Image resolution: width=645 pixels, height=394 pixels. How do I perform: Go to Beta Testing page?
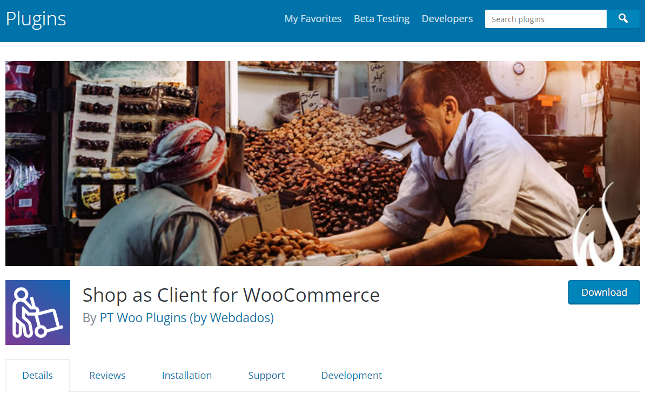382,19
